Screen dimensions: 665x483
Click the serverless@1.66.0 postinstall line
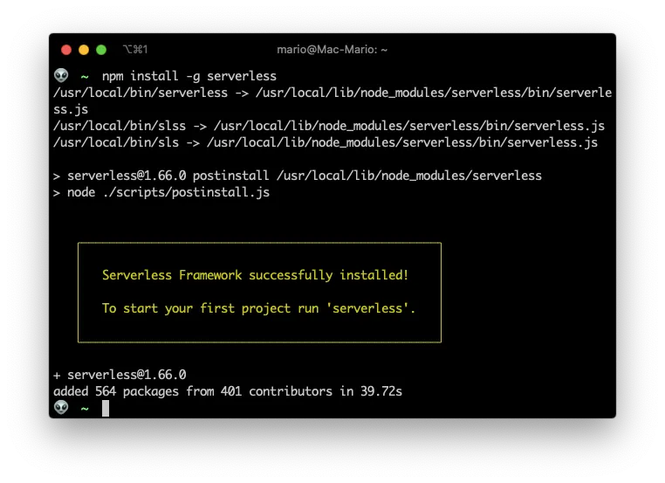pos(298,176)
